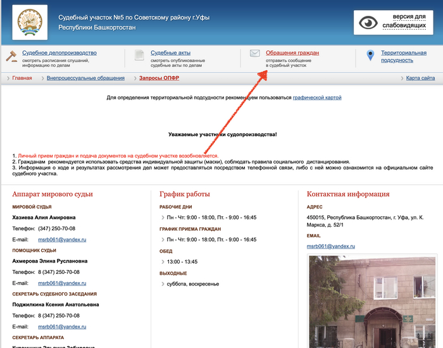Click the суббота, воскресенье days-off entry

(193, 284)
